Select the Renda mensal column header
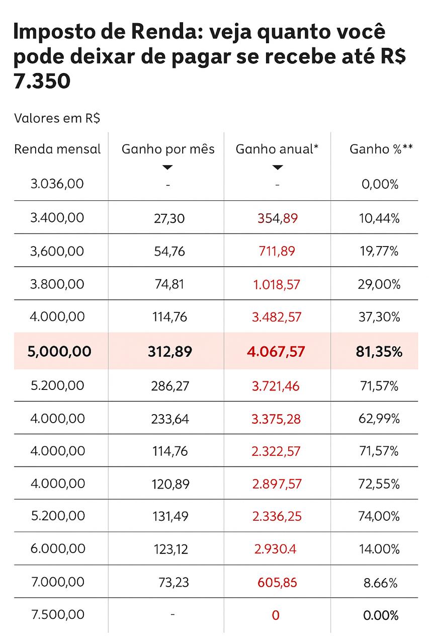The width and height of the screenshot is (429, 644). (57, 149)
